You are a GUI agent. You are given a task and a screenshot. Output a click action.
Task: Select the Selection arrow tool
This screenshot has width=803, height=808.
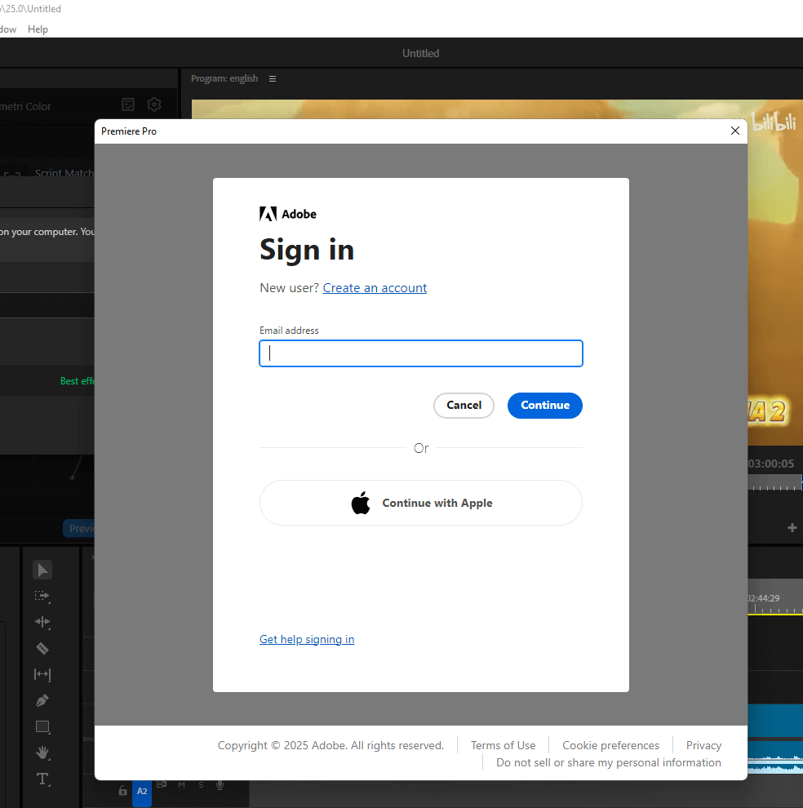tap(42, 570)
